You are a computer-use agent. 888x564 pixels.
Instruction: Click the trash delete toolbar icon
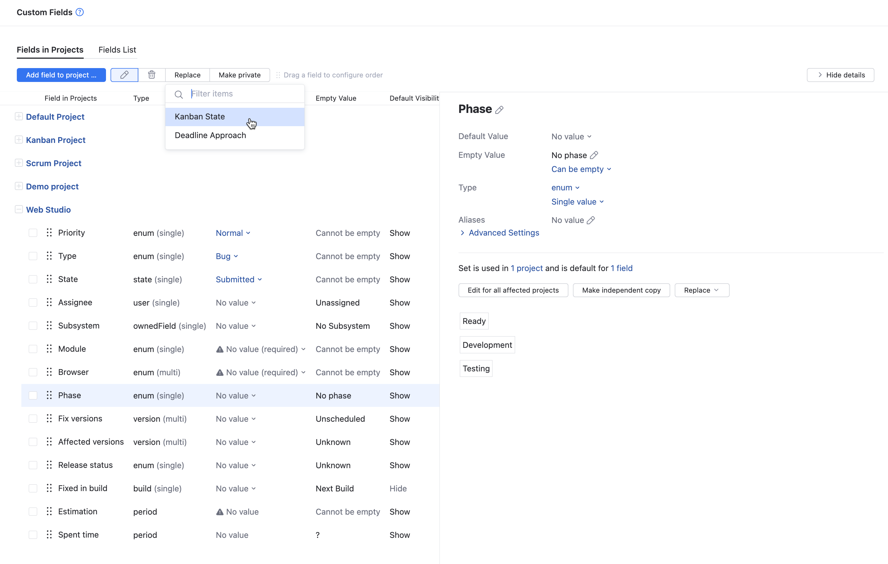(x=152, y=75)
